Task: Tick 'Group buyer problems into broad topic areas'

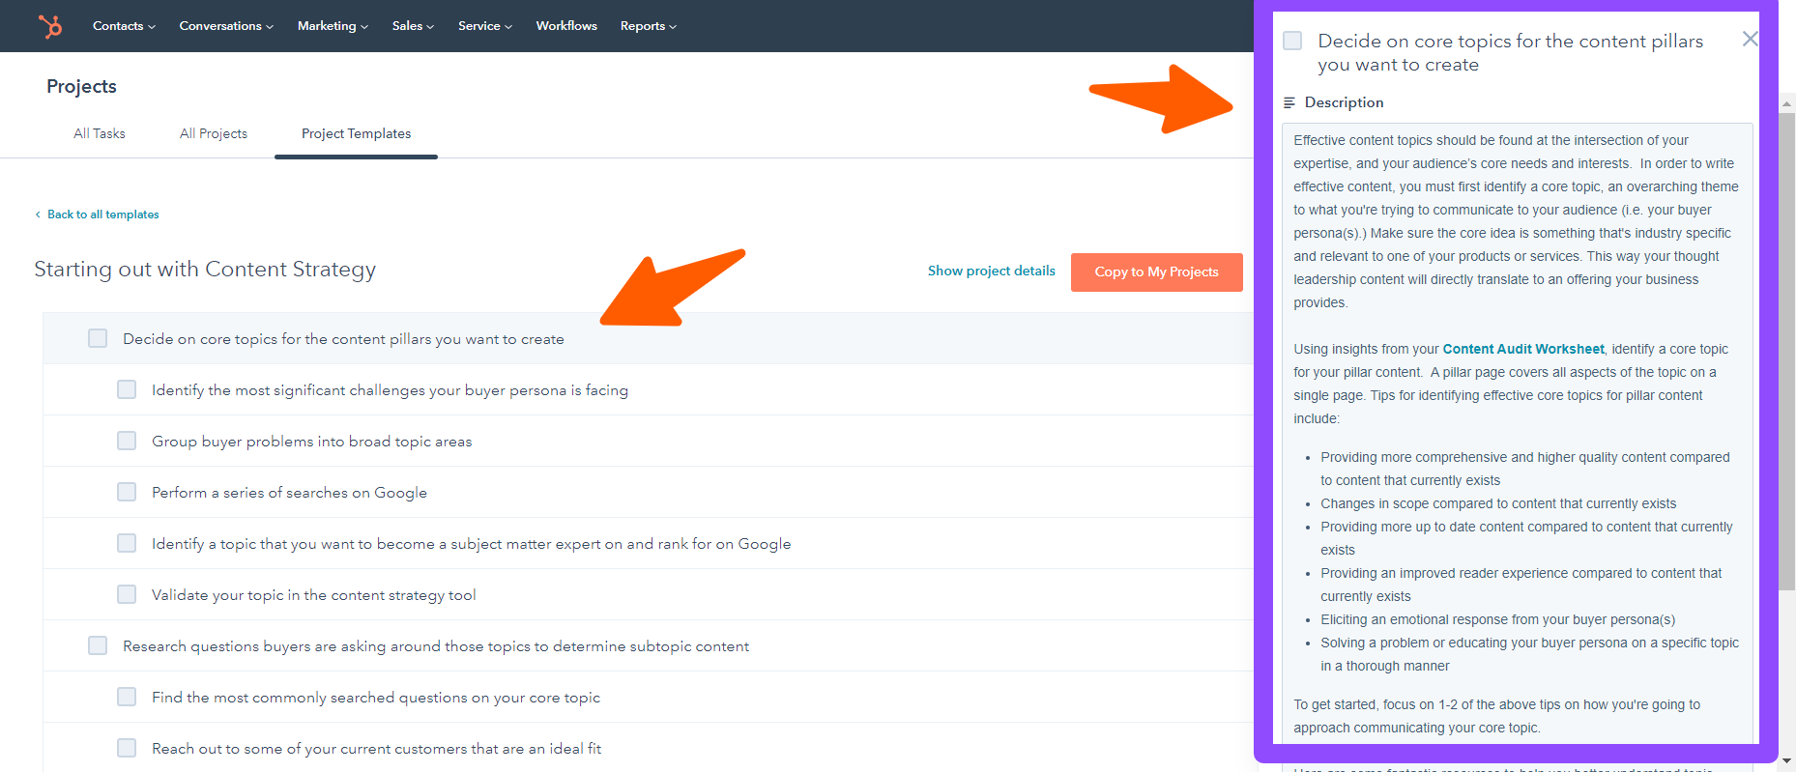Action: point(127,441)
